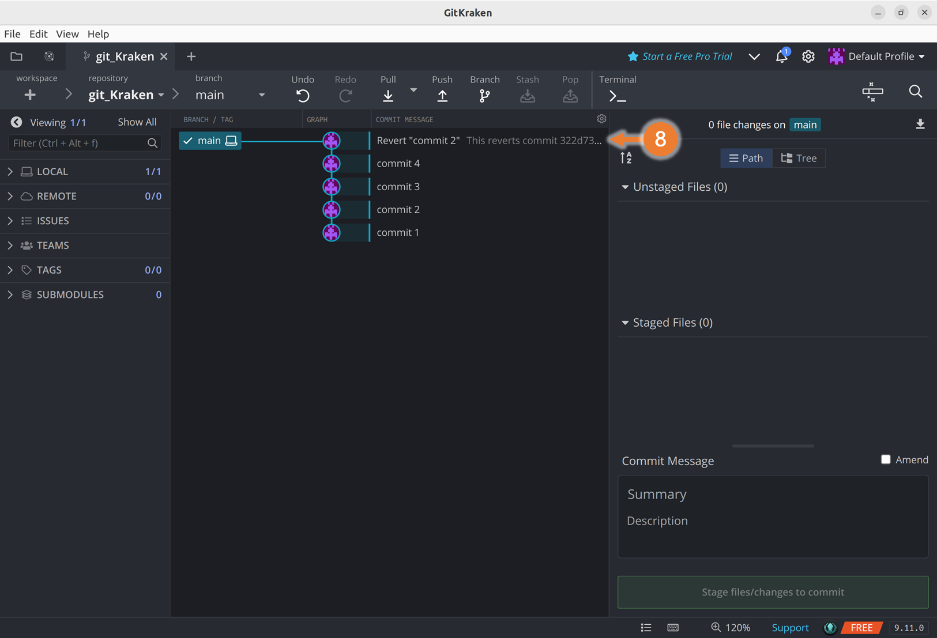Screen dimensions: 937x638
Task: Click the download icon in commit panel
Action: (920, 124)
